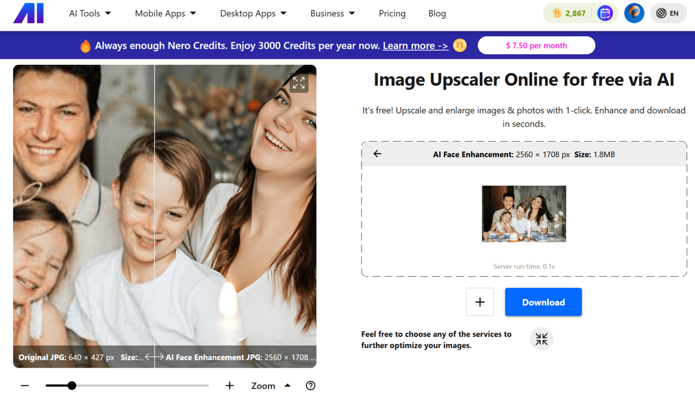The height and width of the screenshot is (411, 695).
Task: Adjust the zoom slider handle
Action: coord(72,385)
